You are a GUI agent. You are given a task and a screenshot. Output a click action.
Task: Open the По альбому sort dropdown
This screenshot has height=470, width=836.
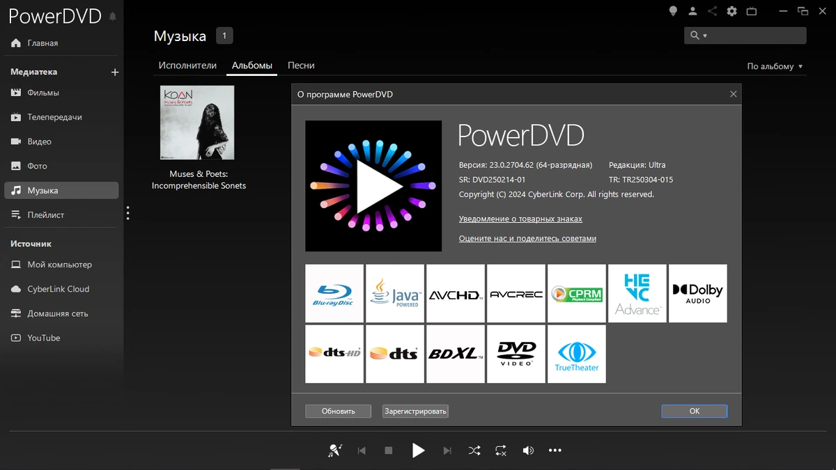(775, 66)
